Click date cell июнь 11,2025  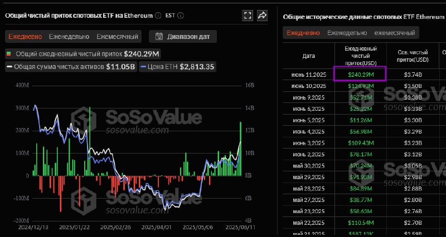point(309,75)
